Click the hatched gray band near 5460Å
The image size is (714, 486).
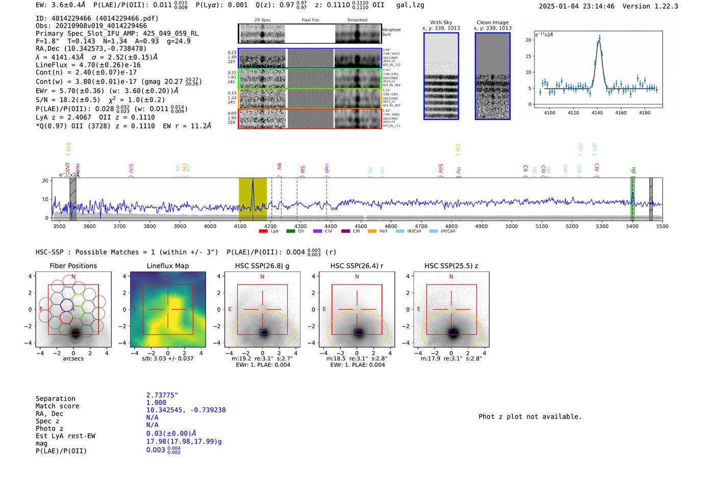(x=651, y=199)
